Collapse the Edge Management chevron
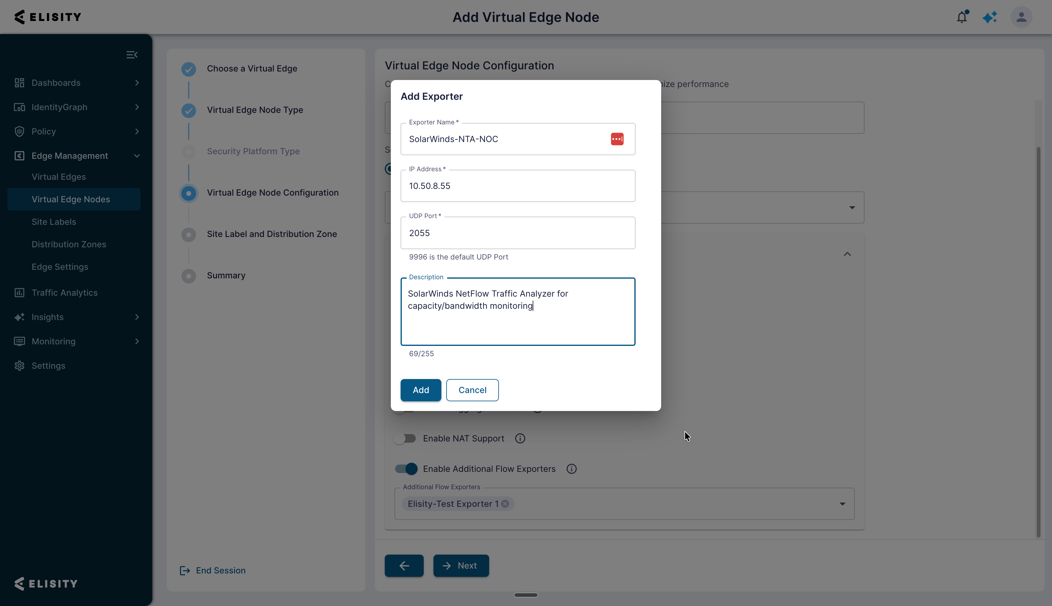Viewport: 1052px width, 606px height. coord(137,156)
